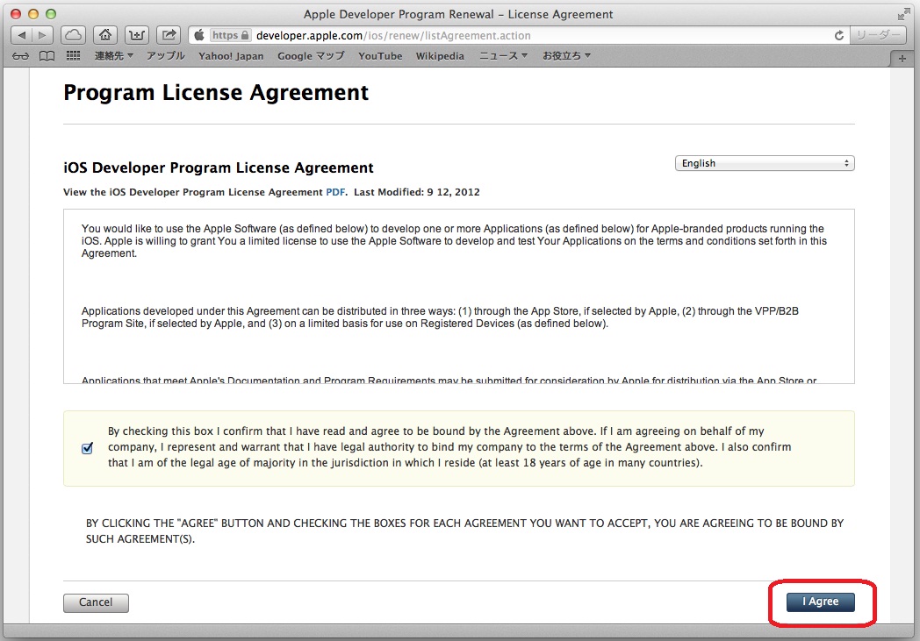Screen dimensions: 920x641
Task: Open the Yahoo! Japan bookmark
Action: point(231,56)
